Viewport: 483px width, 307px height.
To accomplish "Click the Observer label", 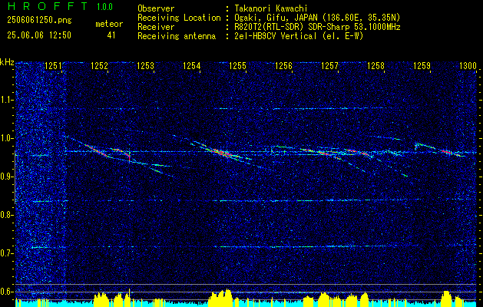I will (156, 8).
